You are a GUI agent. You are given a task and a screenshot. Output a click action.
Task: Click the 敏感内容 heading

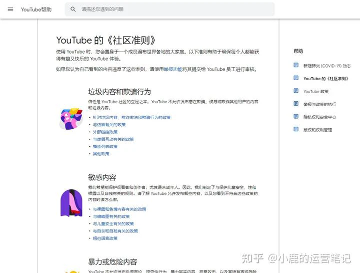(x=102, y=177)
